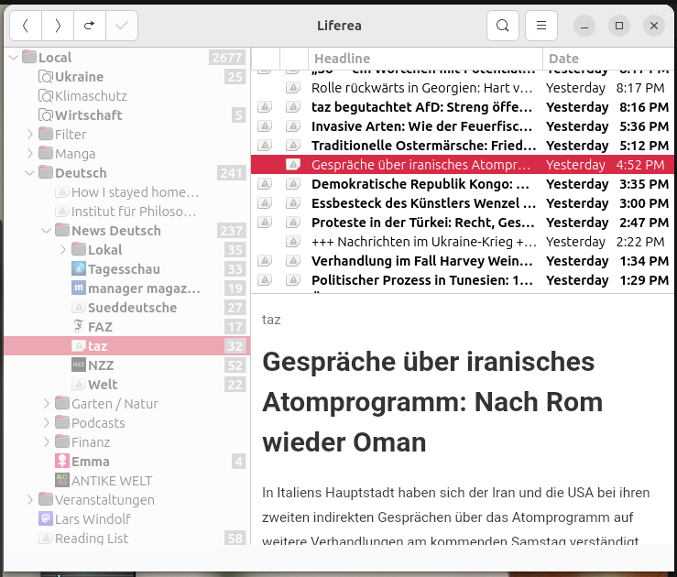The height and width of the screenshot is (577, 677).
Task: Sort items by the Date column
Action: coord(608,59)
